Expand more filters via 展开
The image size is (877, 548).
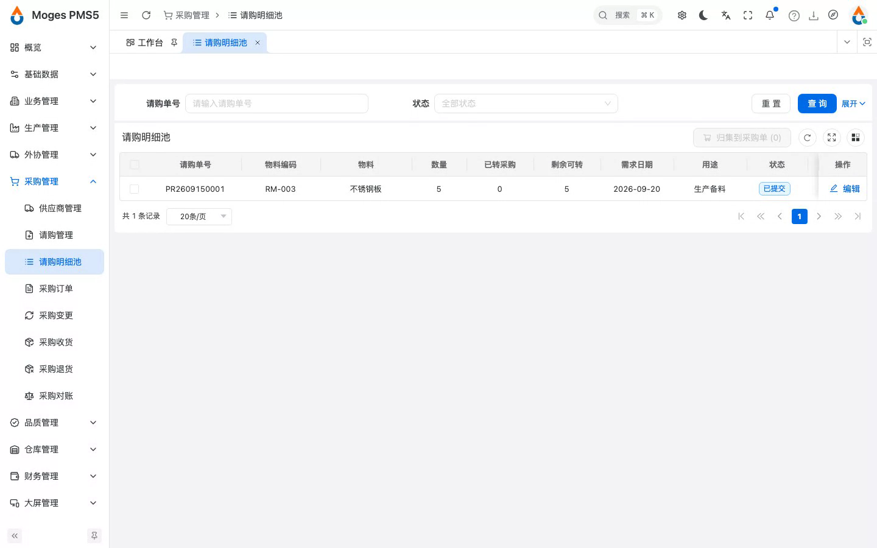853,104
